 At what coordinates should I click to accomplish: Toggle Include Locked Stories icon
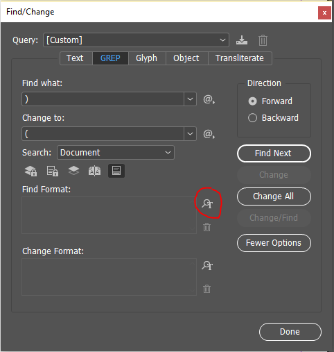tap(53, 171)
